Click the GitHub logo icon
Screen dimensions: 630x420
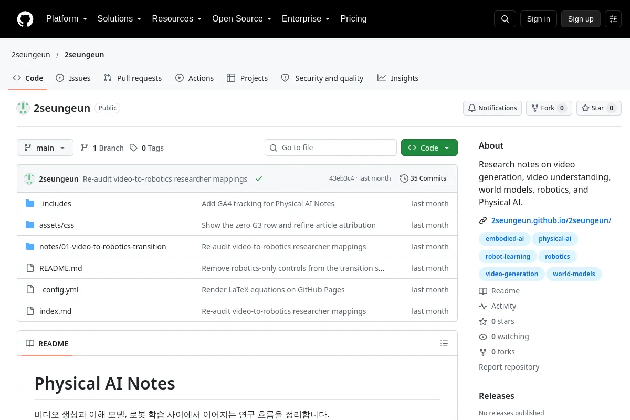[x=25, y=19]
